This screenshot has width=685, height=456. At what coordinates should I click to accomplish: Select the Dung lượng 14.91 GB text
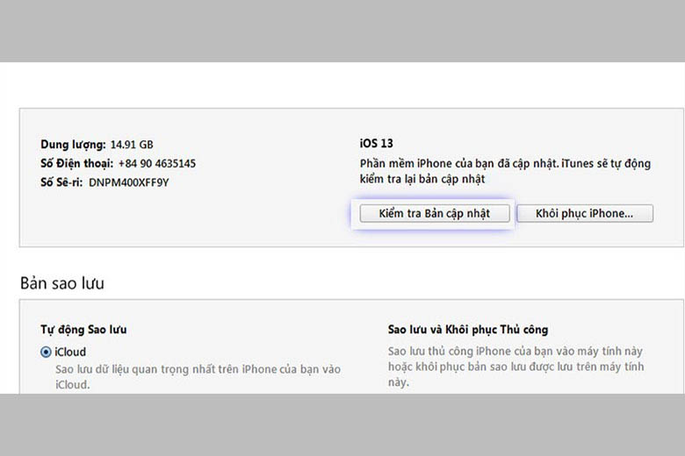(x=97, y=145)
